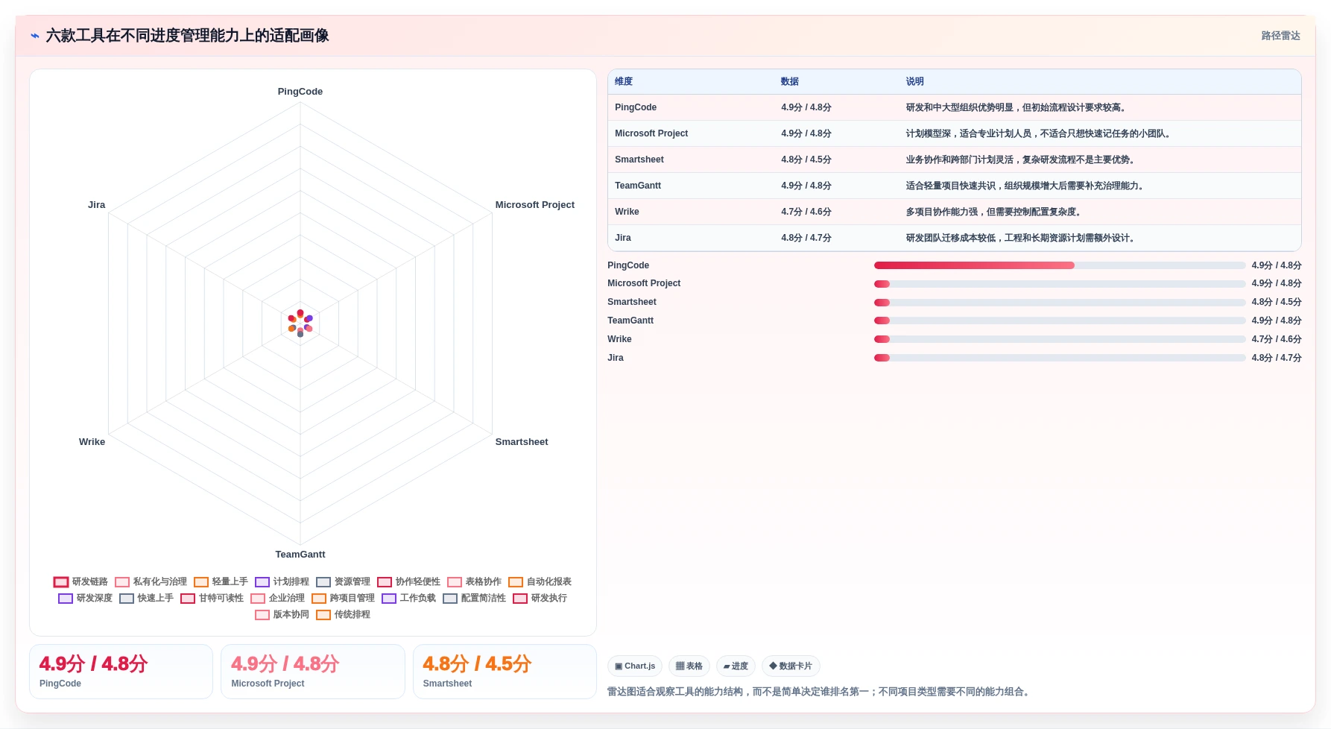This screenshot has height=729, width=1331.
Task: Select the 配置简洁性 legend entry
Action: 474,598
